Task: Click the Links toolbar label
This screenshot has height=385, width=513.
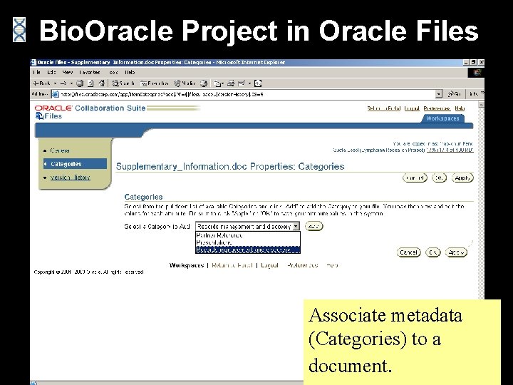Action: [473, 94]
